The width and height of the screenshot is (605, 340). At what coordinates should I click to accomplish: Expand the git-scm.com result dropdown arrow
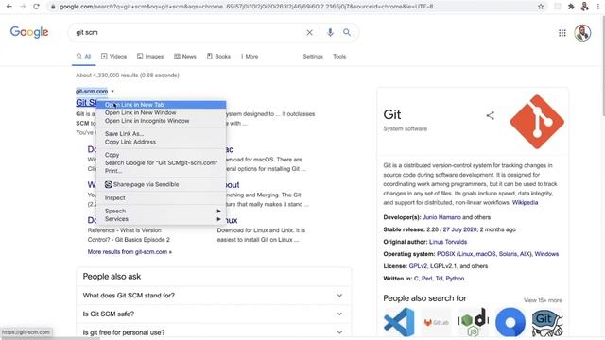click(112, 92)
